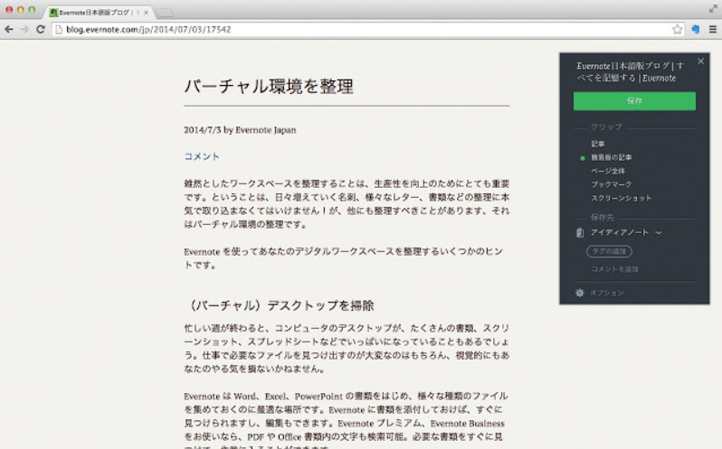Bookmark page with the star icon

(677, 30)
